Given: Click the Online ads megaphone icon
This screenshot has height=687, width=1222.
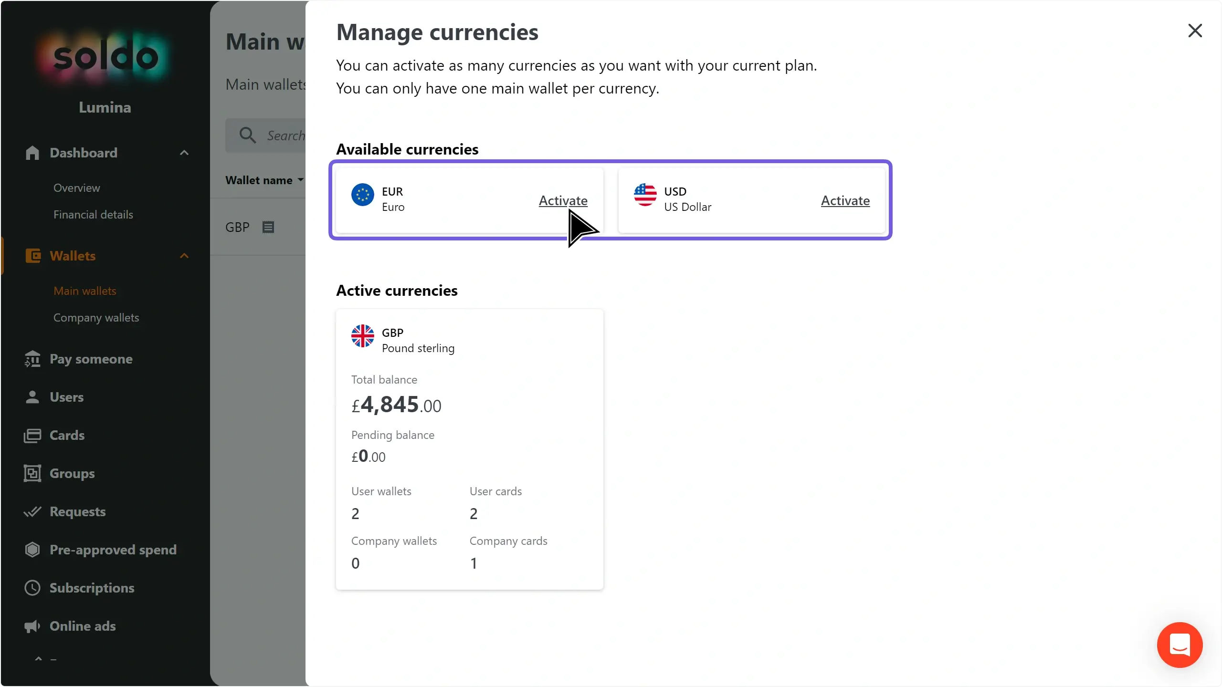Looking at the screenshot, I should (32, 626).
